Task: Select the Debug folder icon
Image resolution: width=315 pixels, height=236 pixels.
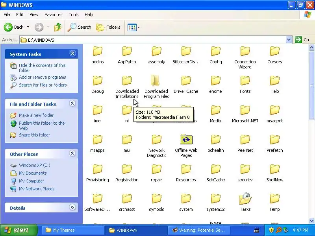Action: point(98,81)
